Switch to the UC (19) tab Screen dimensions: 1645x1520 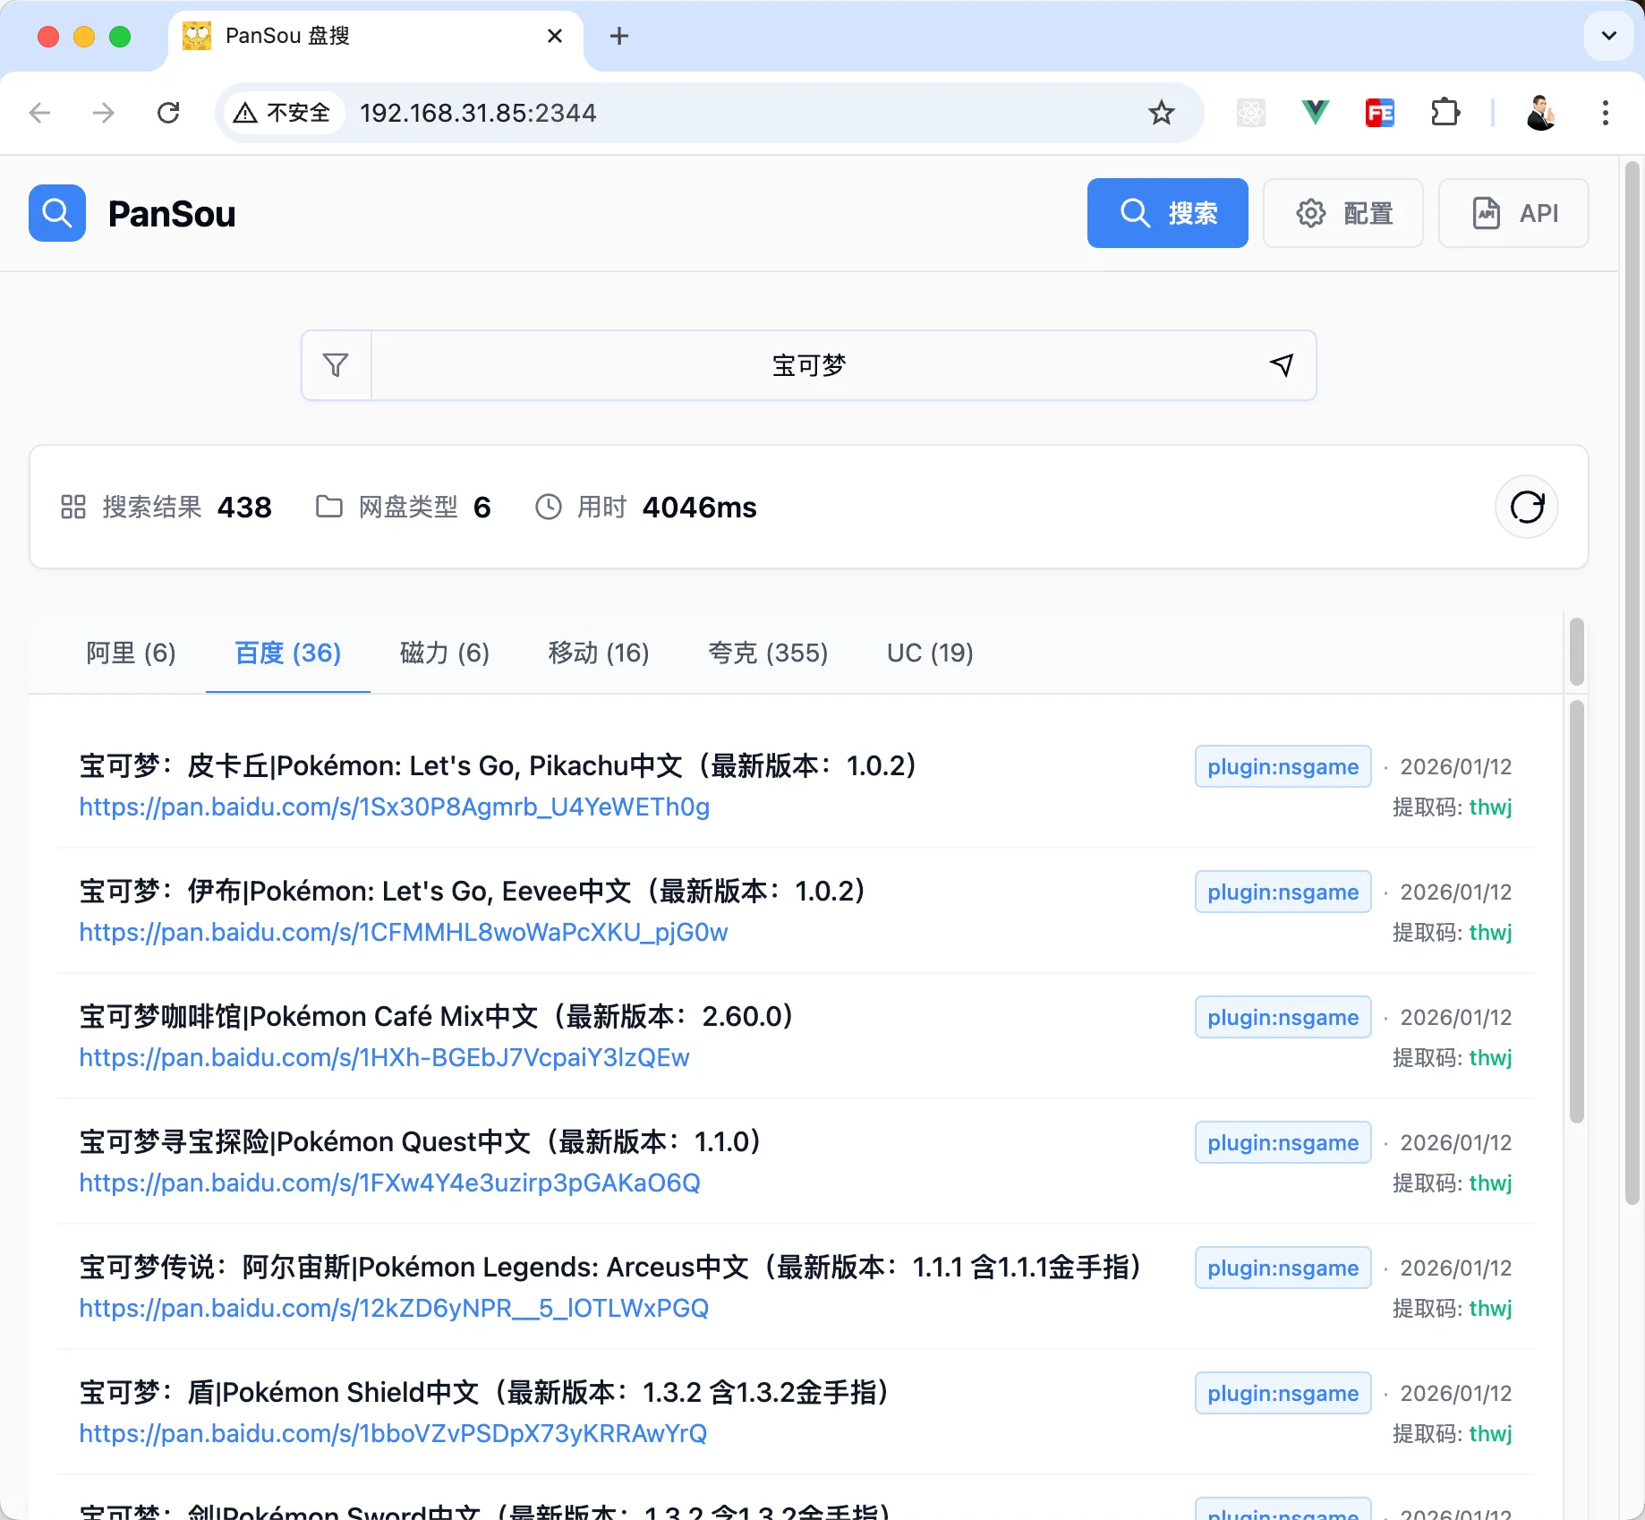click(930, 653)
